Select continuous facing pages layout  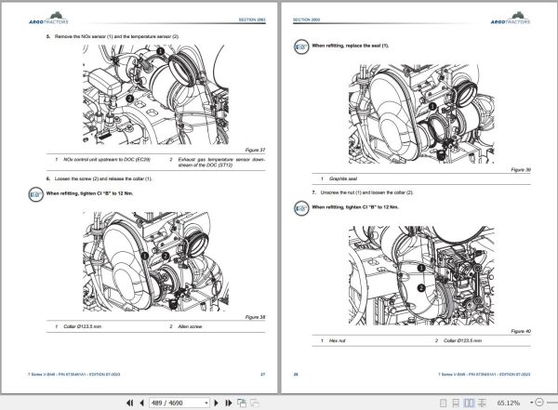click(482, 403)
